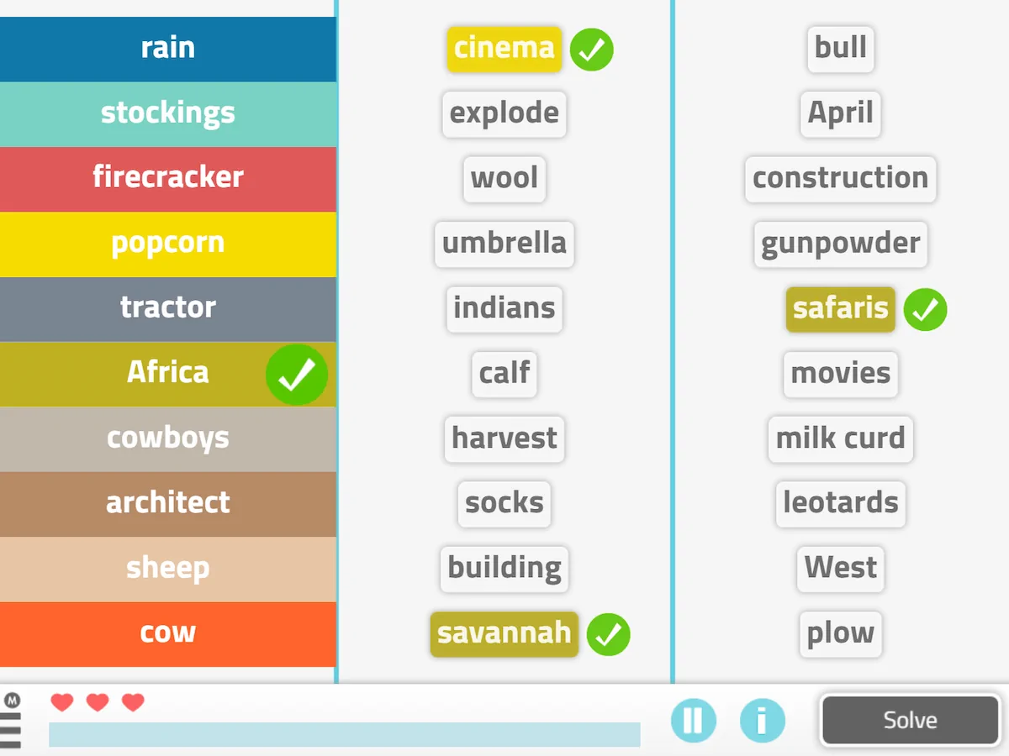Image resolution: width=1009 pixels, height=756 pixels.
Task: Click the first heart life icon
Action: [x=61, y=702]
